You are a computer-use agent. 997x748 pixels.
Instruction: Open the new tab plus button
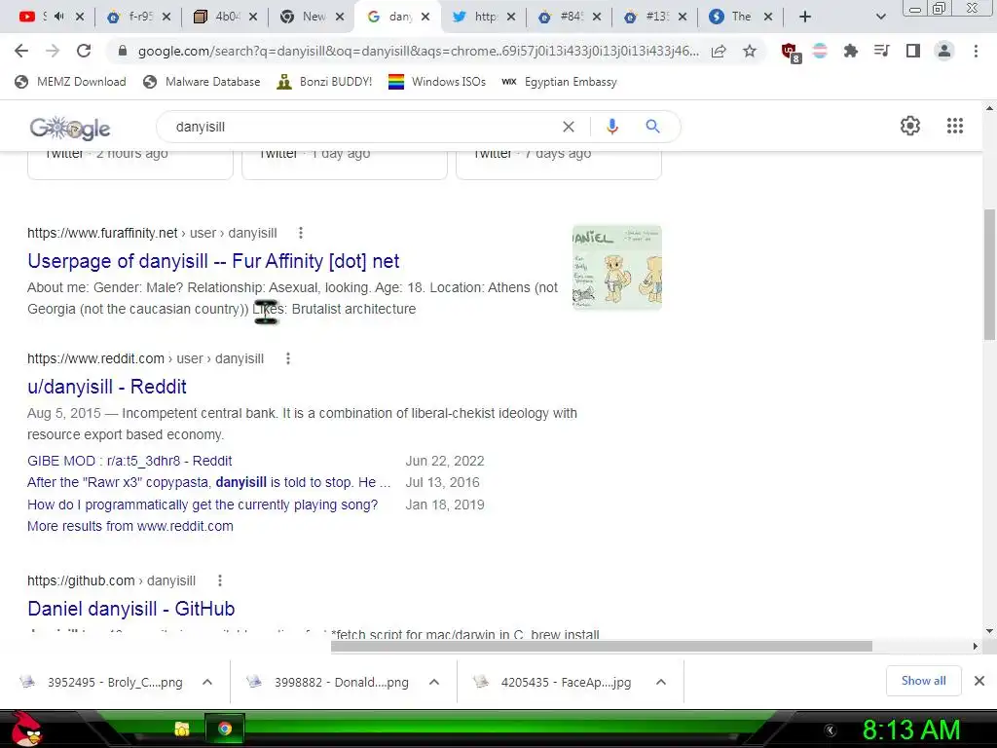805,18
